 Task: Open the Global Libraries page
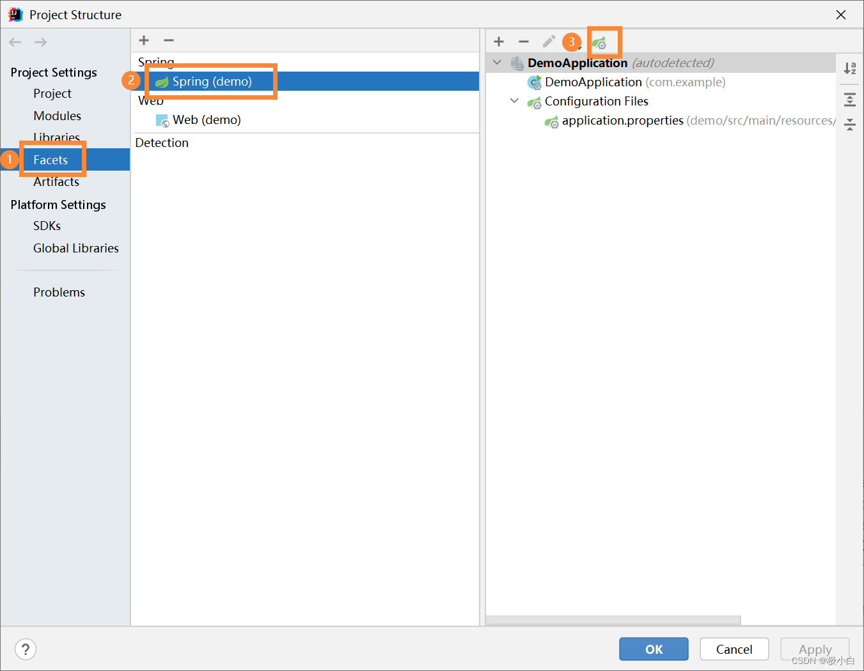pyautogui.click(x=76, y=248)
